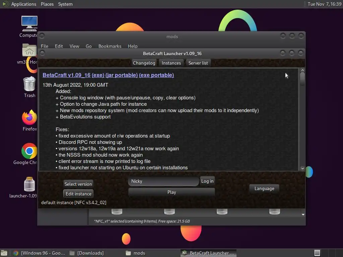Screen dimensions: 343x257
Task: Open the (exe portable) download link
Action: click(156, 75)
